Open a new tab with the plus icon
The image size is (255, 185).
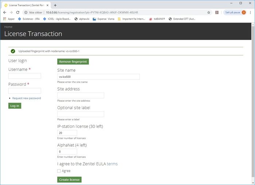[x=55, y=5]
